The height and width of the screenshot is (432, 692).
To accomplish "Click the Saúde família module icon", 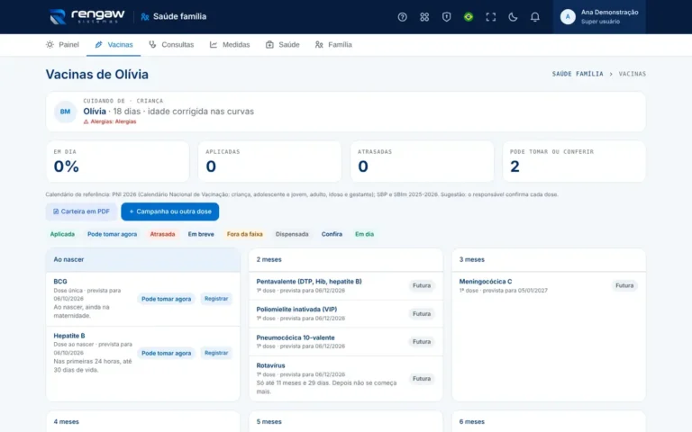I will pos(145,17).
